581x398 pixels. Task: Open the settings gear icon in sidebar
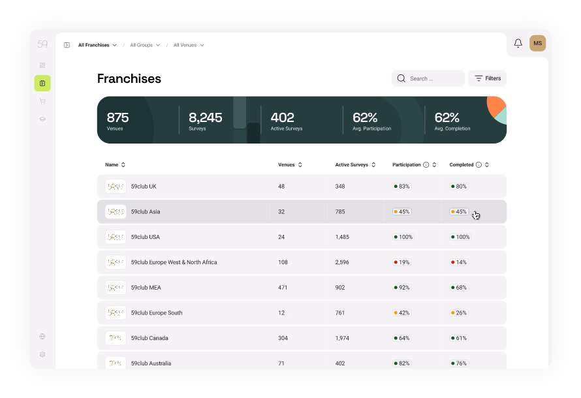[x=42, y=354]
